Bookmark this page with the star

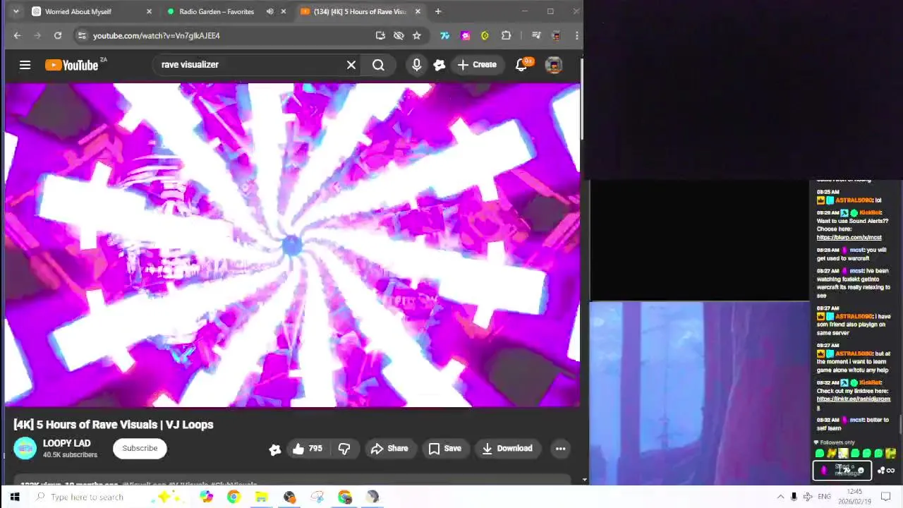pos(417,35)
